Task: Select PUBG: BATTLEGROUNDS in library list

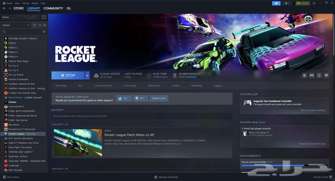Action: (x=22, y=111)
